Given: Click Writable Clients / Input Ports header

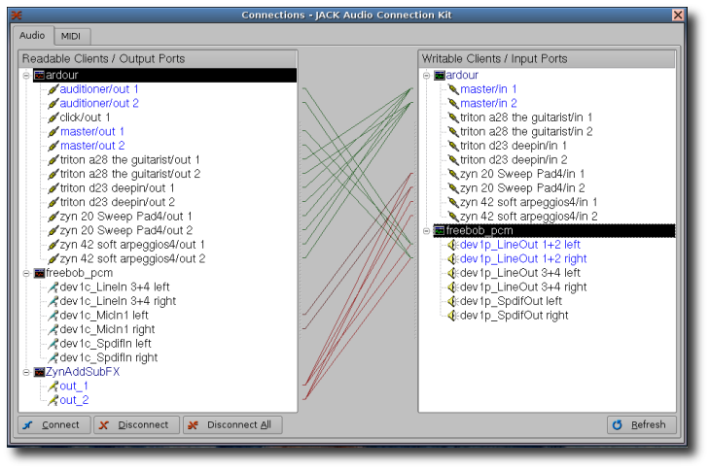Looking at the screenshot, I should tap(547, 58).
